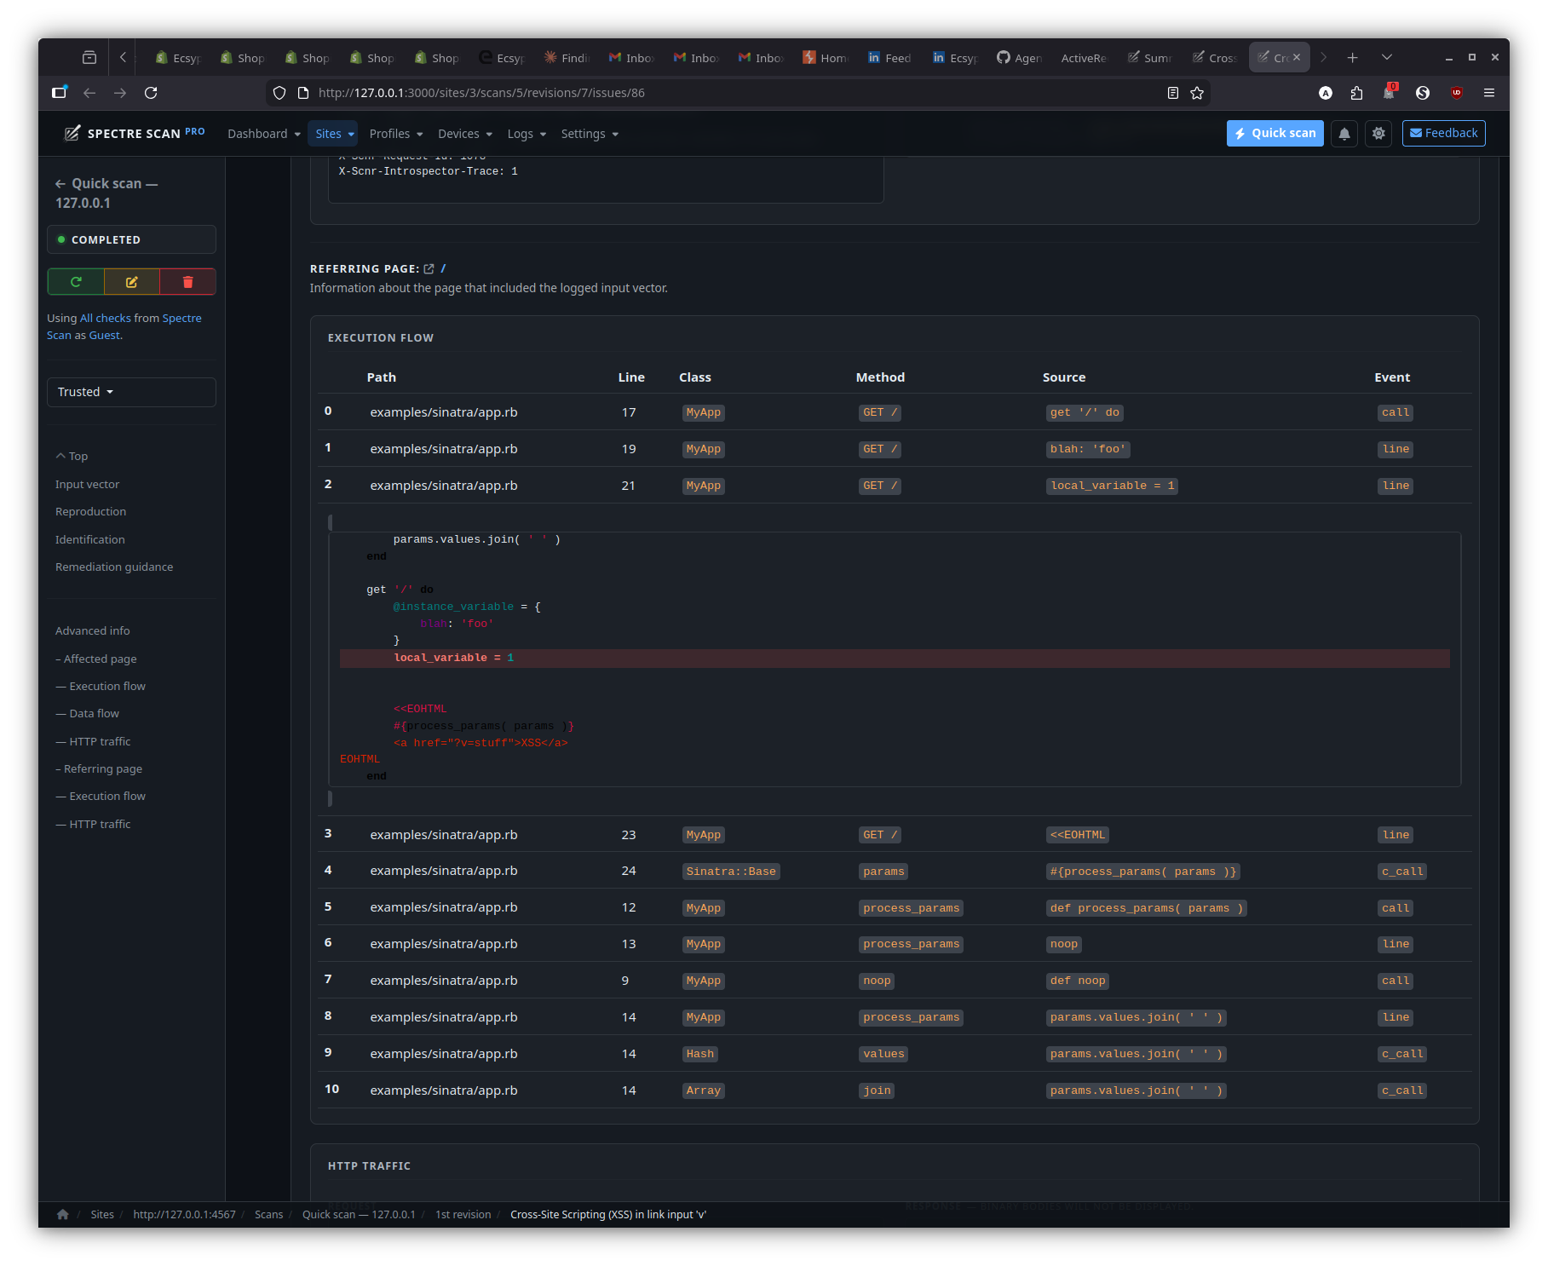Click the uBlock Origin extension icon
The image size is (1548, 1266).
point(1457,93)
